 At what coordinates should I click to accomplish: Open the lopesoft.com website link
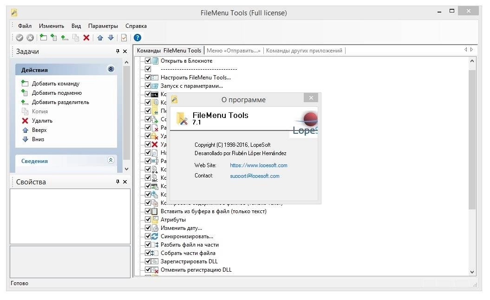click(258, 165)
